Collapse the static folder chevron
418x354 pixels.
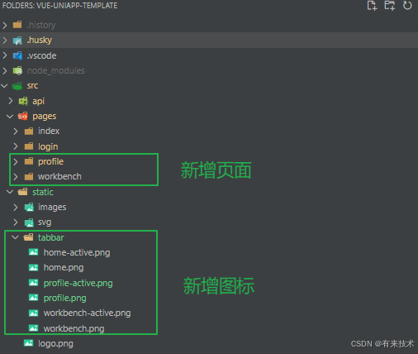pyautogui.click(x=10, y=192)
